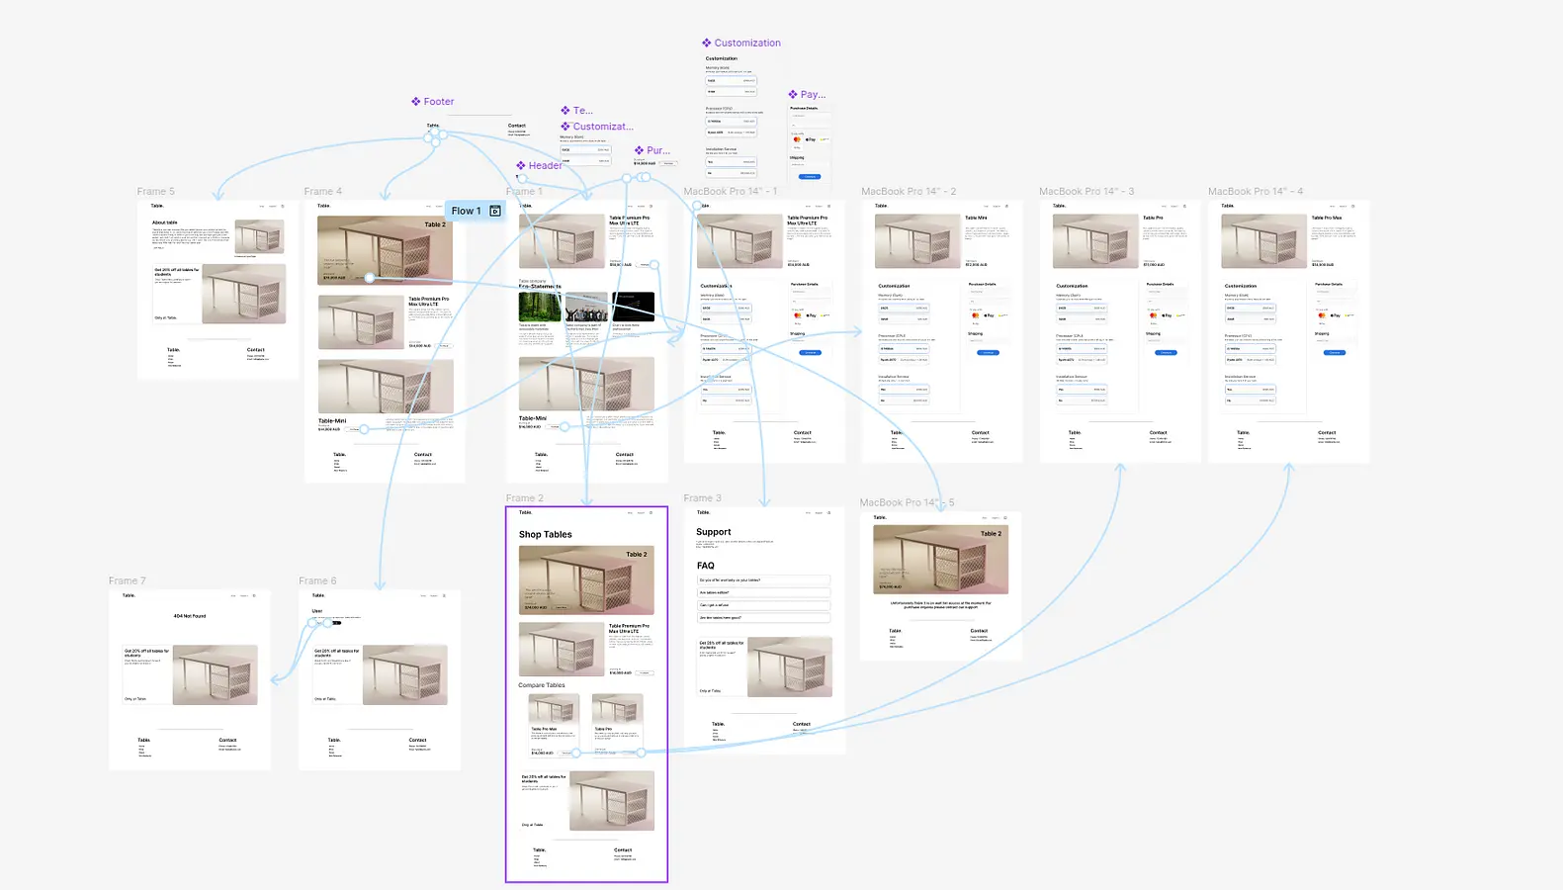1563x890 pixels.
Task: Click the '404 Not Found' text in Frame 7
Action: click(190, 616)
